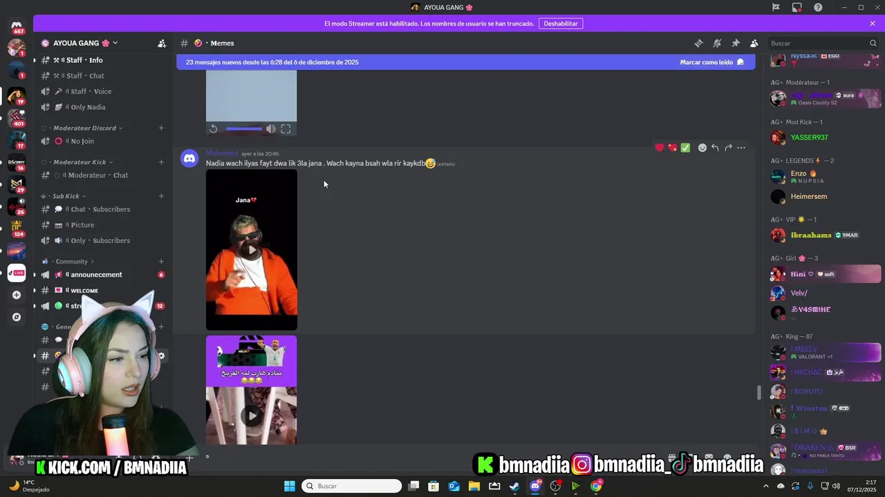Add green check mark reaction

[x=685, y=148]
